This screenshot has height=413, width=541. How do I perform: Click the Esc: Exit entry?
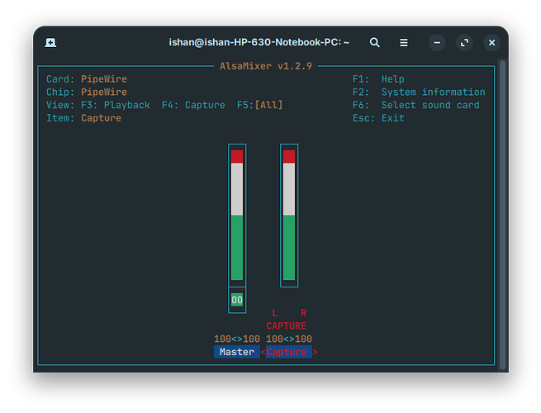click(378, 118)
